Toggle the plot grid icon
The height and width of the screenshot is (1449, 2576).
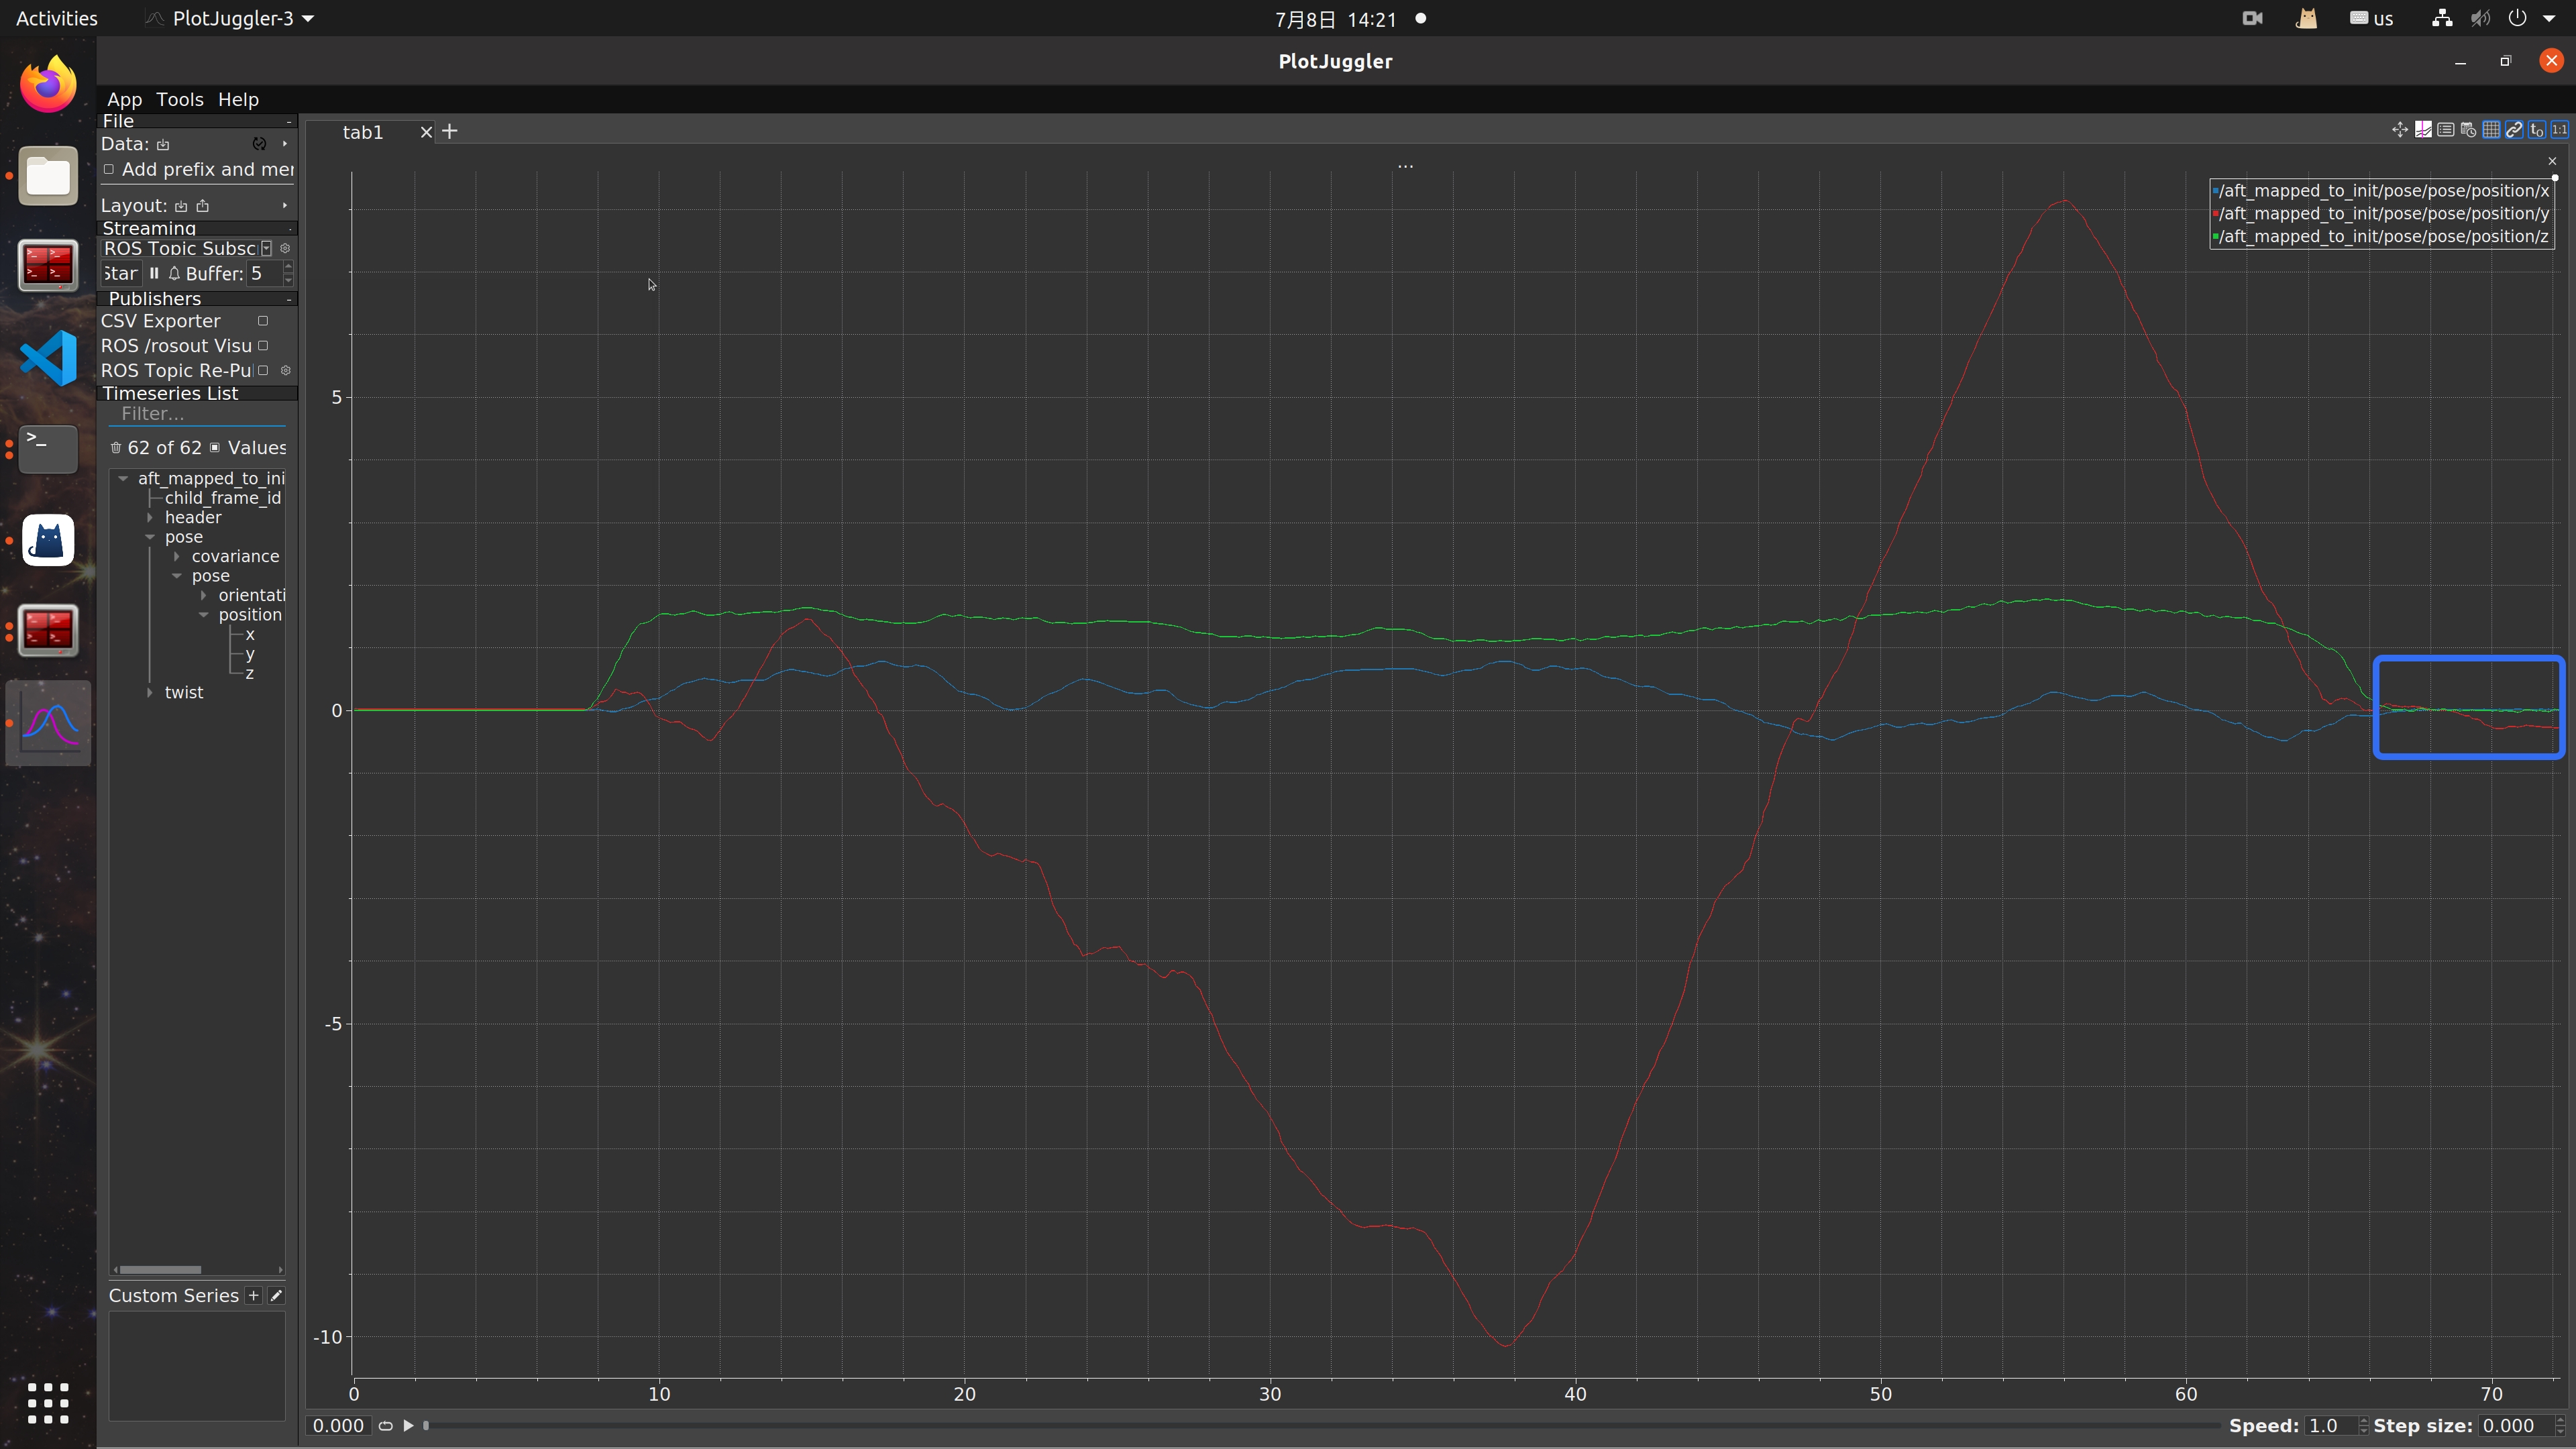[x=2491, y=130]
